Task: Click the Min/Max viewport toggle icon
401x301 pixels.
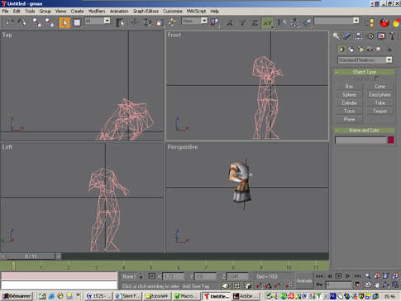Action: coord(395,284)
